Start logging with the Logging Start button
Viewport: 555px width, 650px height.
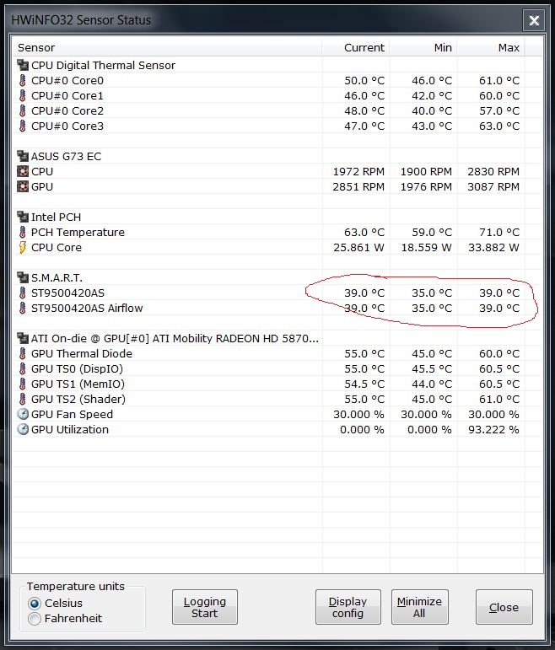[x=205, y=607]
